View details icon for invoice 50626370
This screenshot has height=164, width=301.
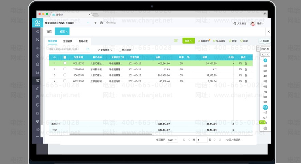pyautogui.click(x=241, y=63)
